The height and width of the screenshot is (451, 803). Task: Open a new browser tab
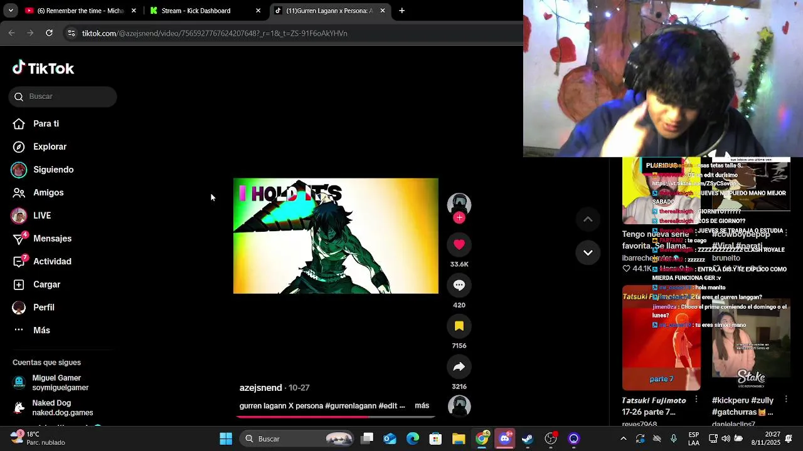401,11
